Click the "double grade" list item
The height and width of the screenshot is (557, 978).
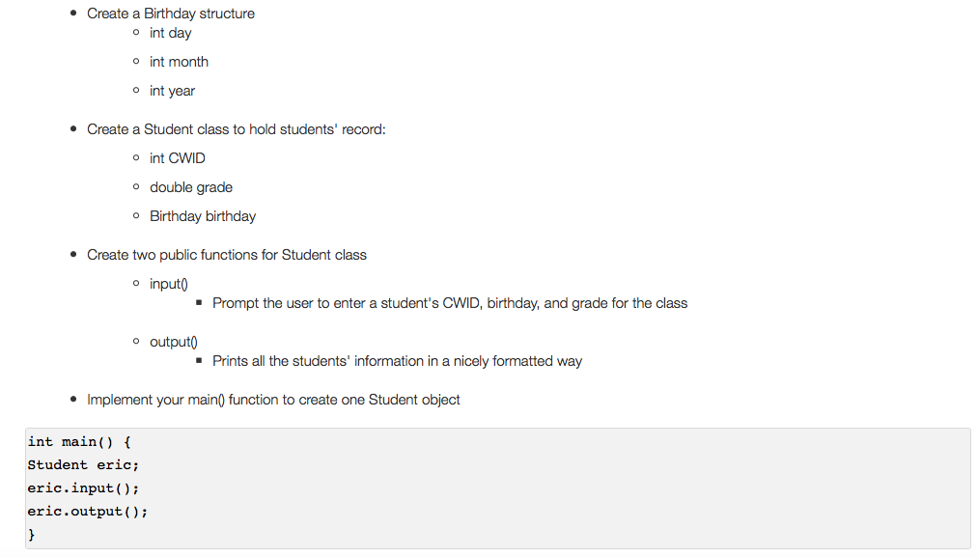coord(191,187)
